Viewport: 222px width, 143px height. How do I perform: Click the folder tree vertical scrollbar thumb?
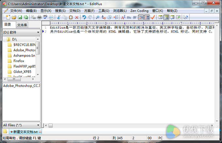(x=38, y=48)
